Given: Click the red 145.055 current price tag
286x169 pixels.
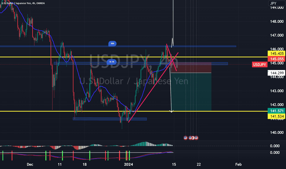Looking at the screenshot, I should 277,59.
